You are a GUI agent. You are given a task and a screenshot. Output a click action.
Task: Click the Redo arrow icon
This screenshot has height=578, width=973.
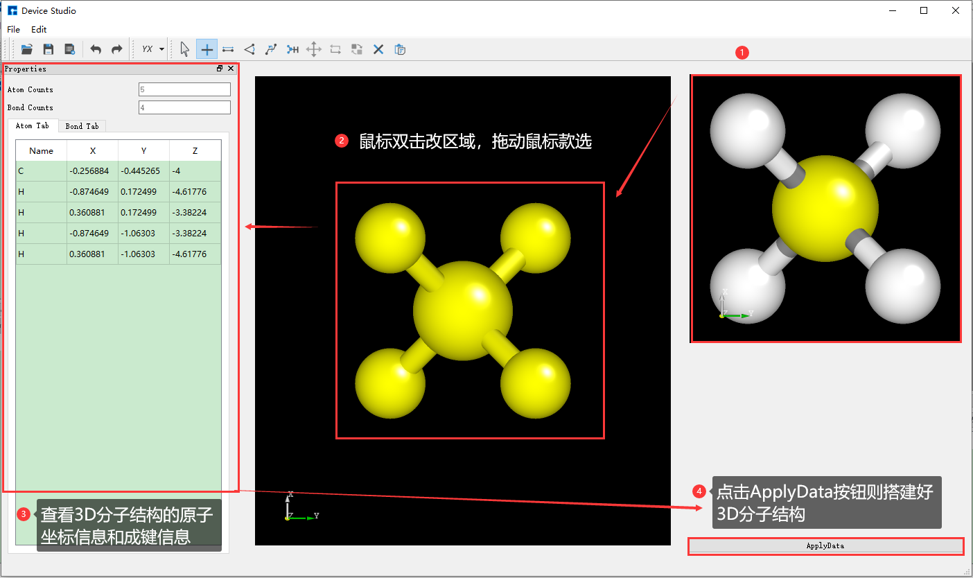coord(116,49)
